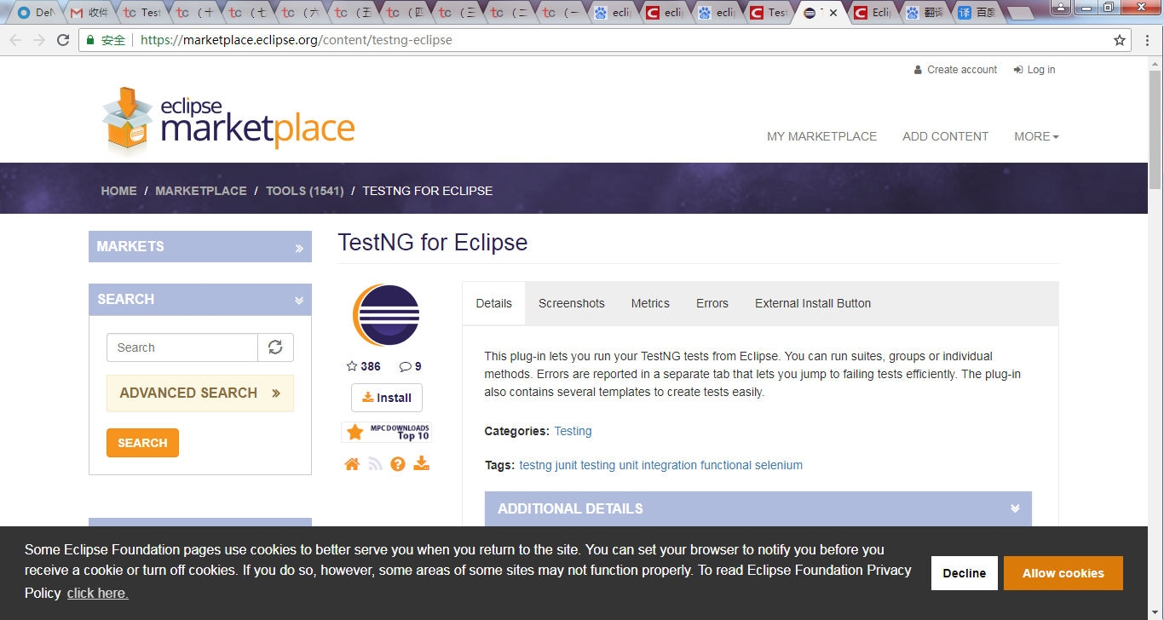Click Allow cookies on the banner
1164x620 pixels.
tap(1063, 573)
